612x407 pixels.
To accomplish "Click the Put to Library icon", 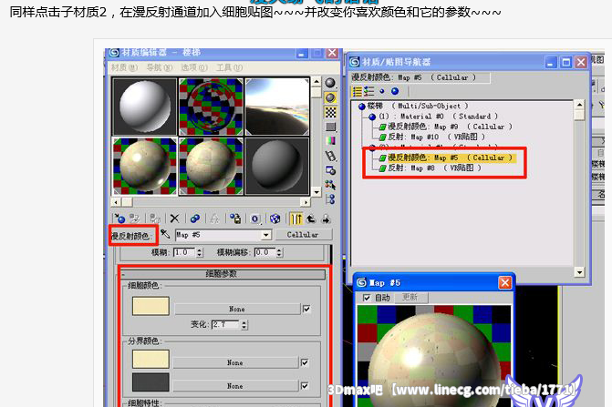I will (x=235, y=219).
